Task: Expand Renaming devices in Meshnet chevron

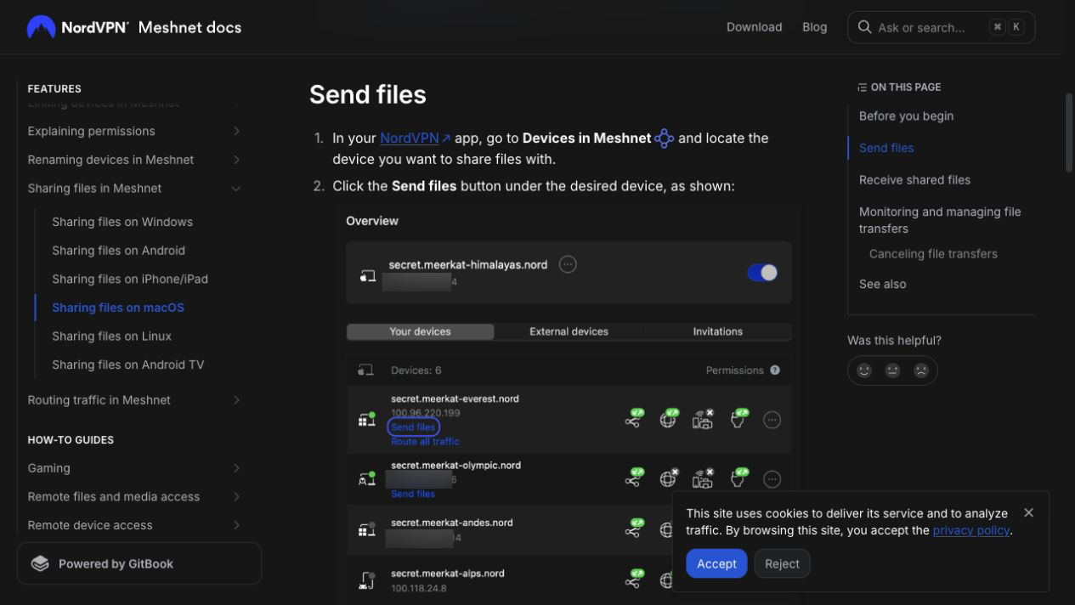Action: [x=236, y=160]
